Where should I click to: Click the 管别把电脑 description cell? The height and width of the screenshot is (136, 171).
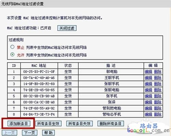pos(111,108)
